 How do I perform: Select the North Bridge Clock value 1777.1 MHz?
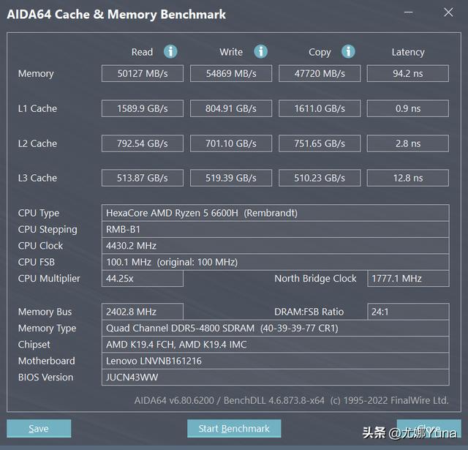(407, 279)
